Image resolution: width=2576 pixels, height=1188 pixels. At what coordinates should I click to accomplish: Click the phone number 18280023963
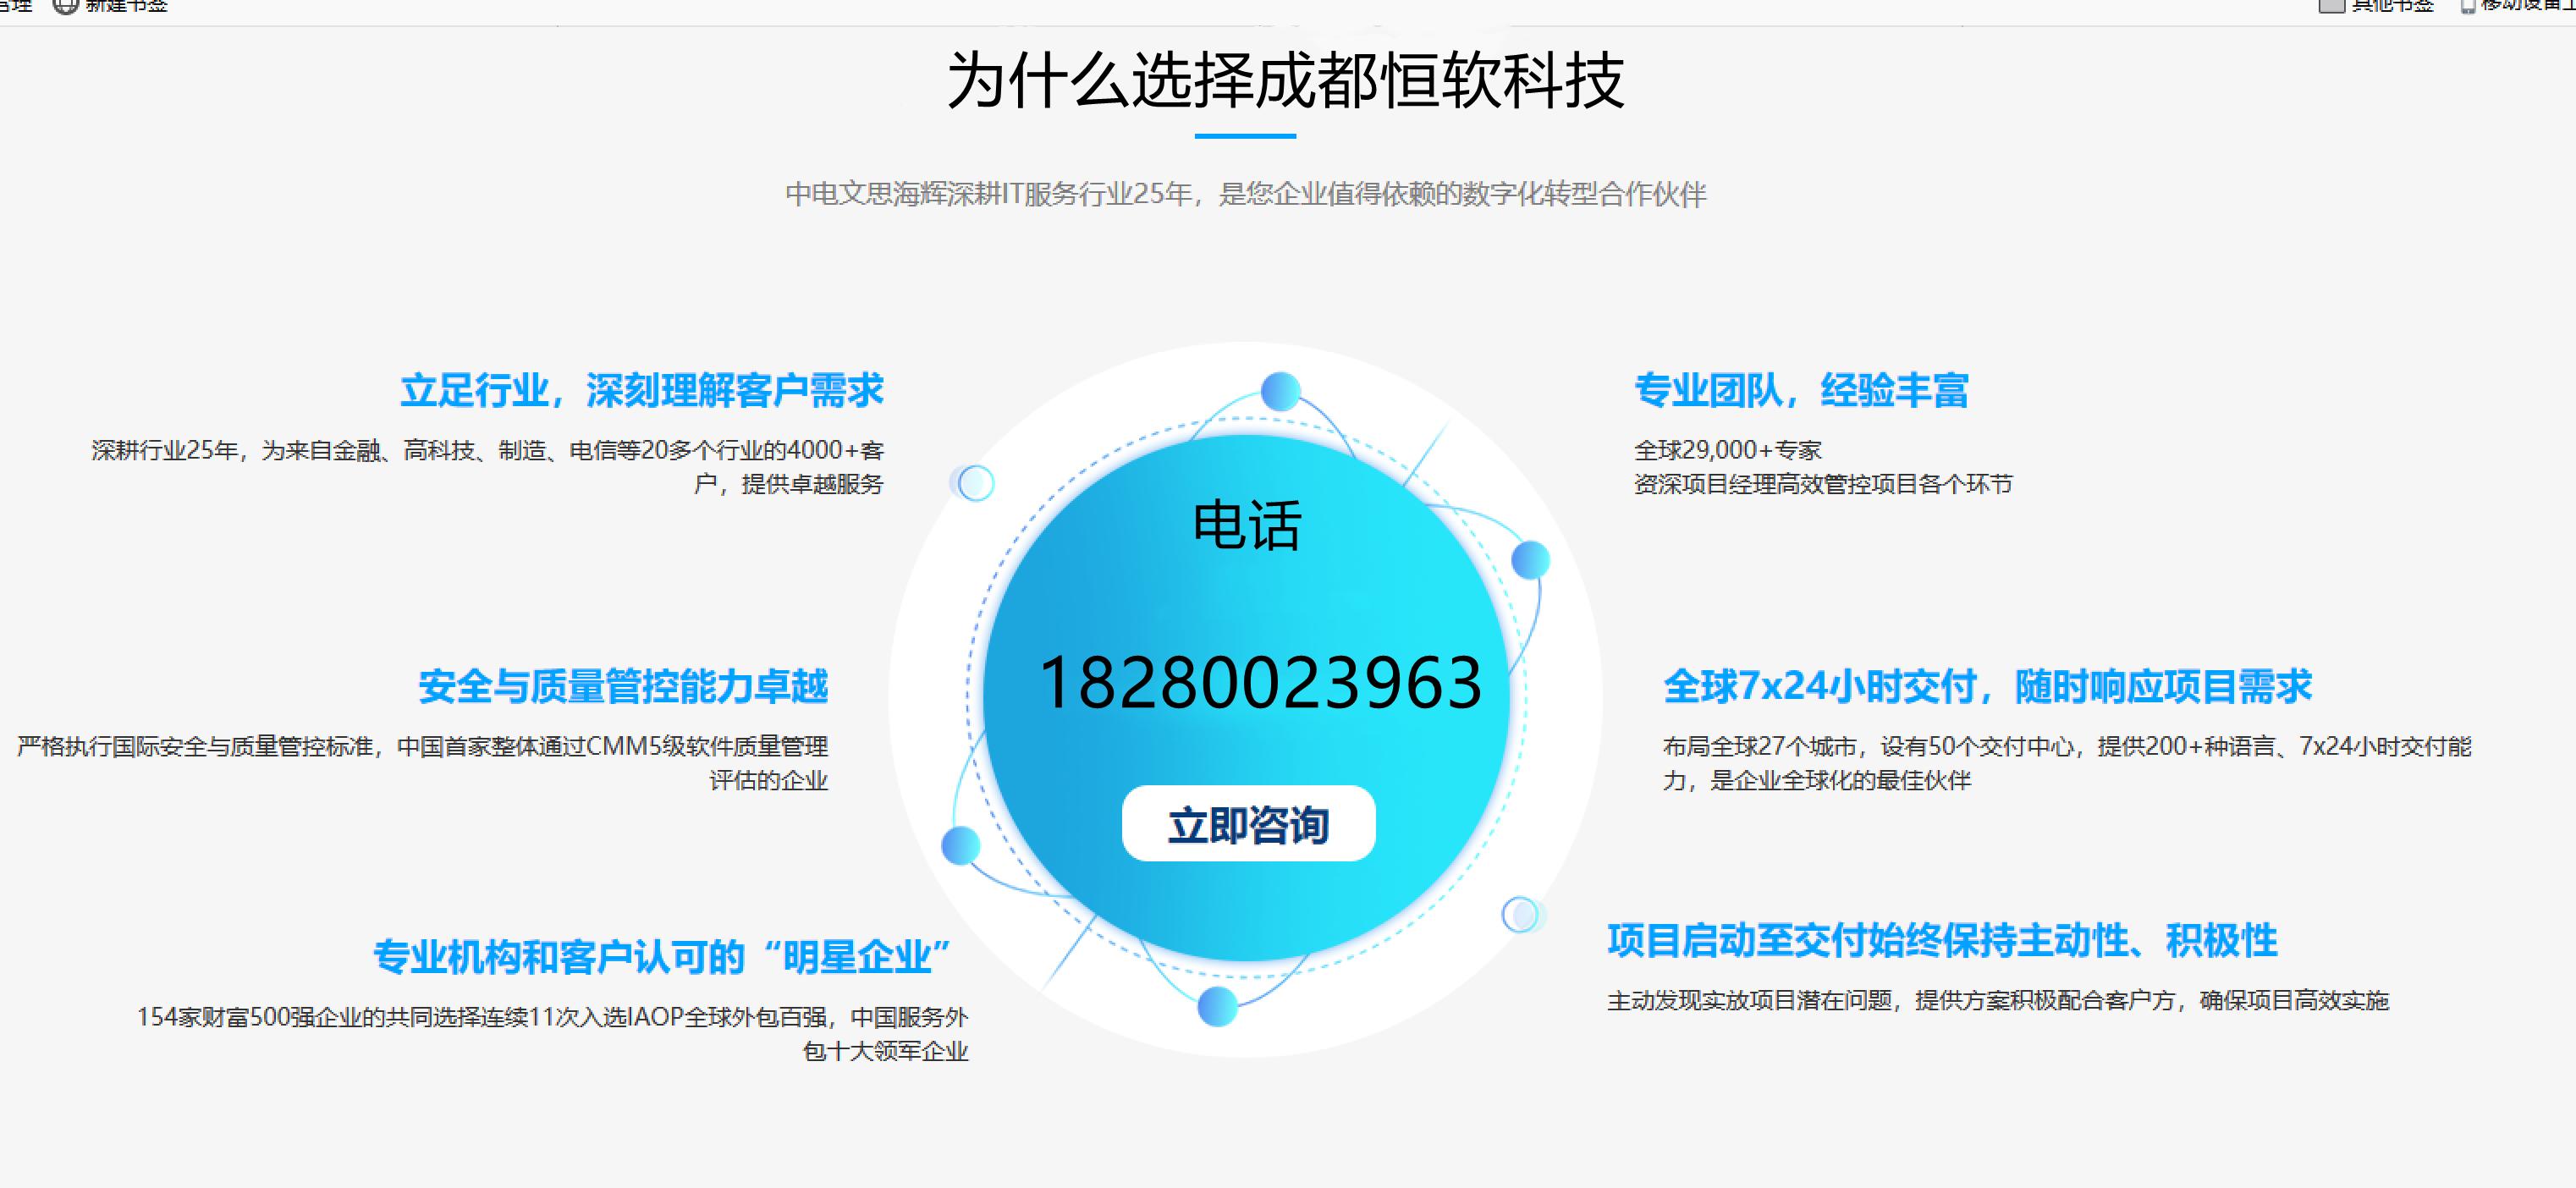coord(1260,683)
